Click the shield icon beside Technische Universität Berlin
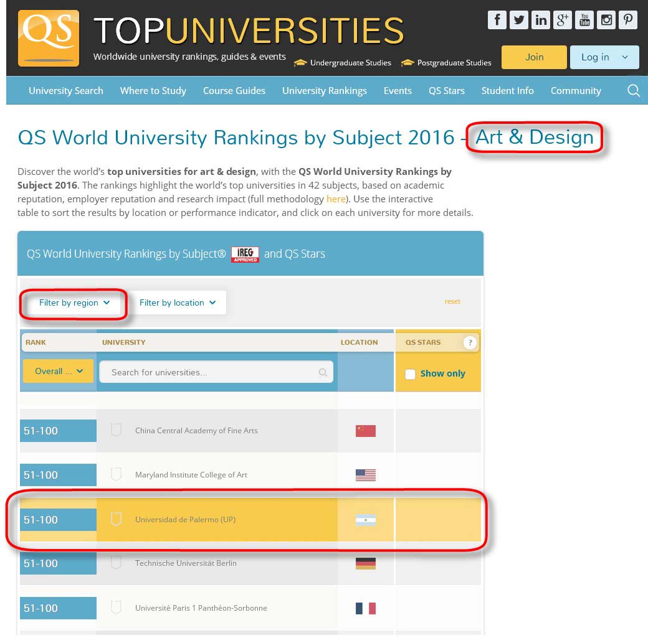Viewport: 648px width, 643px height. 116,563
